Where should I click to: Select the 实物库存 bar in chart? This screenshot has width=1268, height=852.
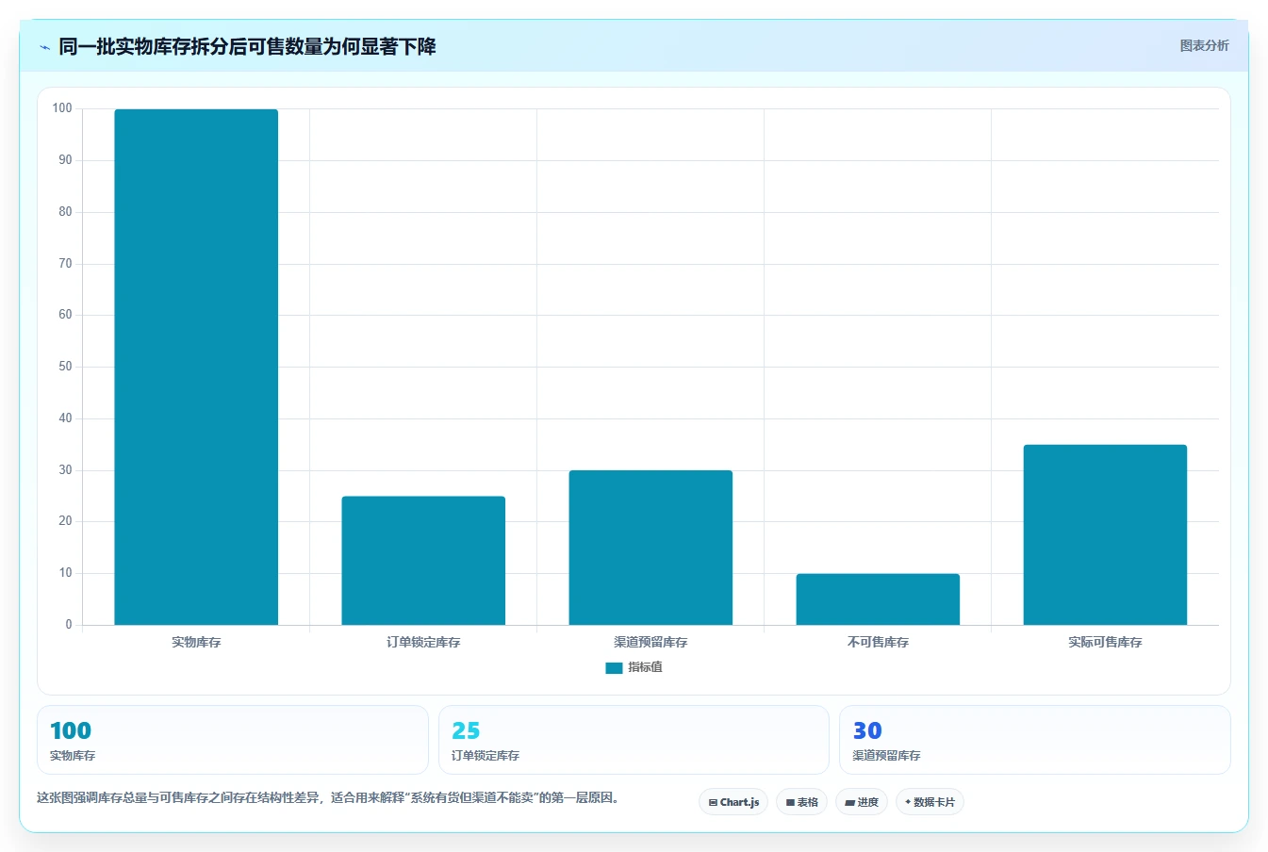pos(196,367)
